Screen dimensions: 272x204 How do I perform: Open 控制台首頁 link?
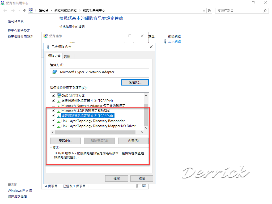16,21
